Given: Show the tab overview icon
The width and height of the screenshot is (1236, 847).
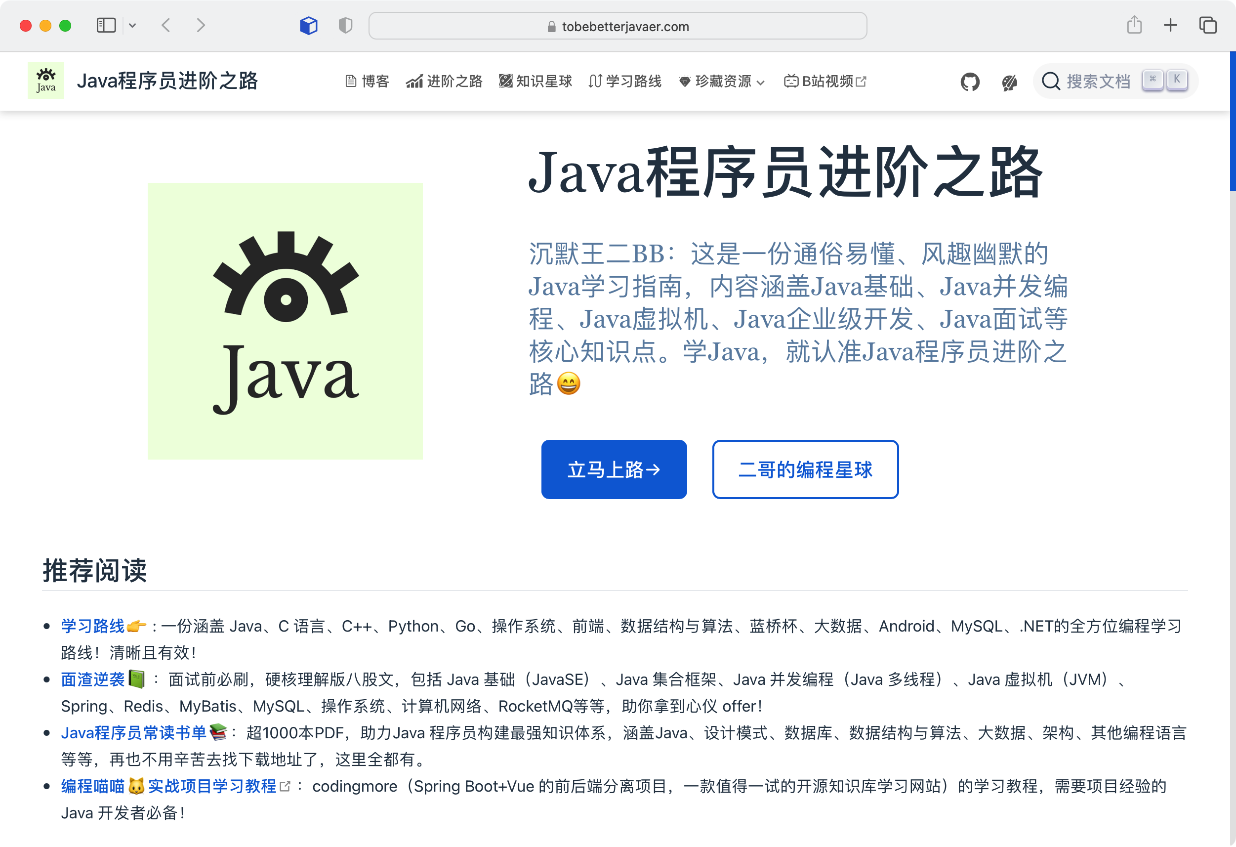Looking at the screenshot, I should (1208, 25).
